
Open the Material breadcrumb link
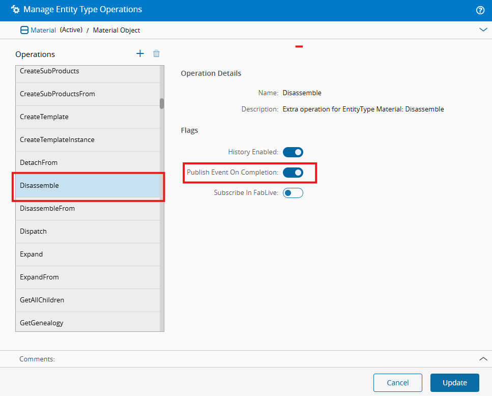tap(43, 30)
